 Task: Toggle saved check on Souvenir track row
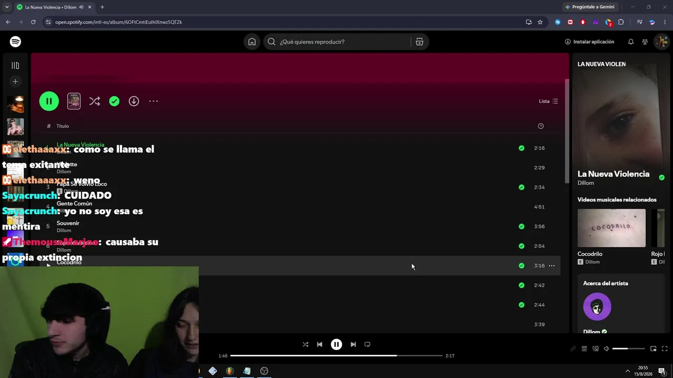point(522,227)
